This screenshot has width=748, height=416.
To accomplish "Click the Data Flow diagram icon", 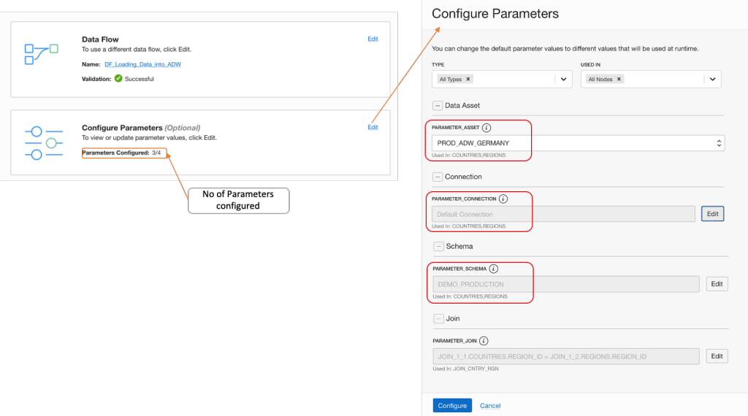I will click(42, 54).
